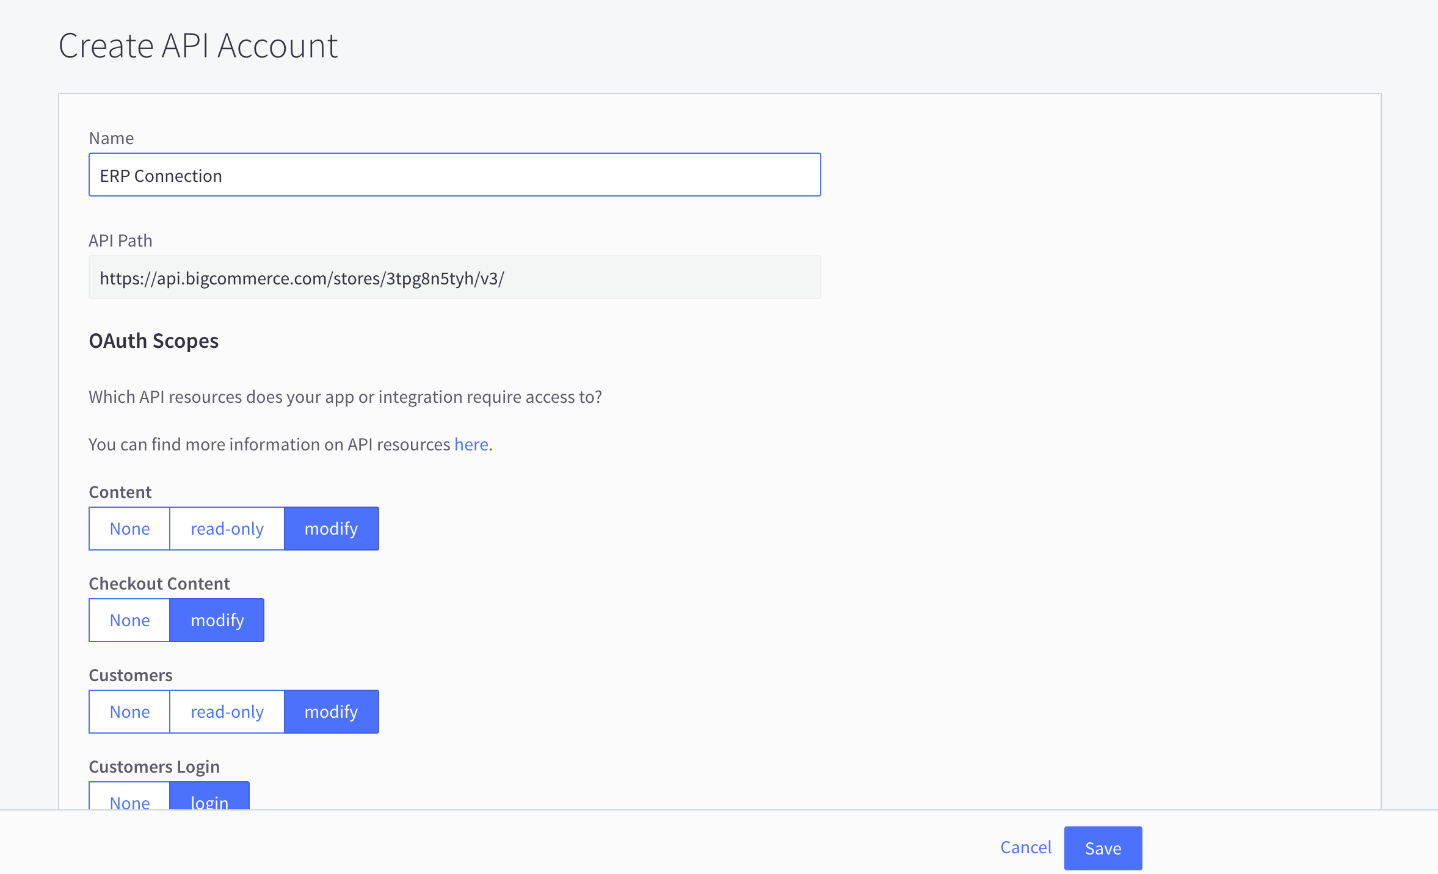Select modify for Checkout Content
Image resolution: width=1438 pixels, height=874 pixels.
coord(217,620)
